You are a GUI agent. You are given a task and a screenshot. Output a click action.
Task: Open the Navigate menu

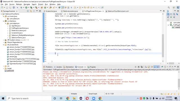(x=27, y=4)
